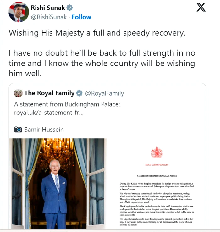
Task: Click the @RoyalFamily handle
Action: 104,93
